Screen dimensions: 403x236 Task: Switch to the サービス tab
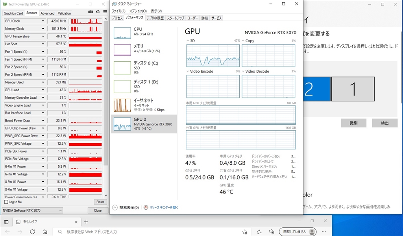pyautogui.click(x=216, y=18)
